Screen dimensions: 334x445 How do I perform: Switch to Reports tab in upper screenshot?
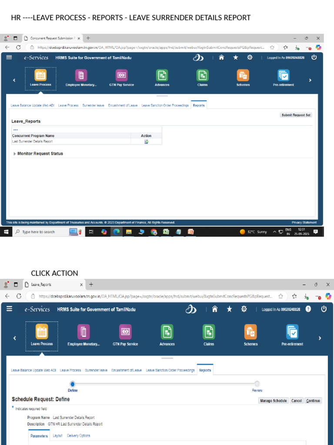point(199,105)
